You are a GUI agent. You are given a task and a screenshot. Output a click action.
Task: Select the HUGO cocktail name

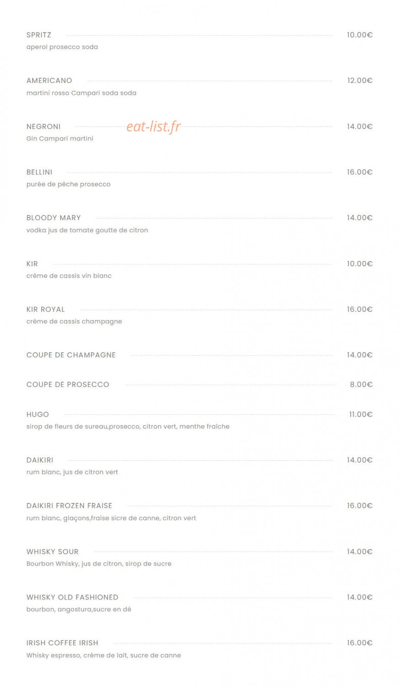tap(37, 414)
